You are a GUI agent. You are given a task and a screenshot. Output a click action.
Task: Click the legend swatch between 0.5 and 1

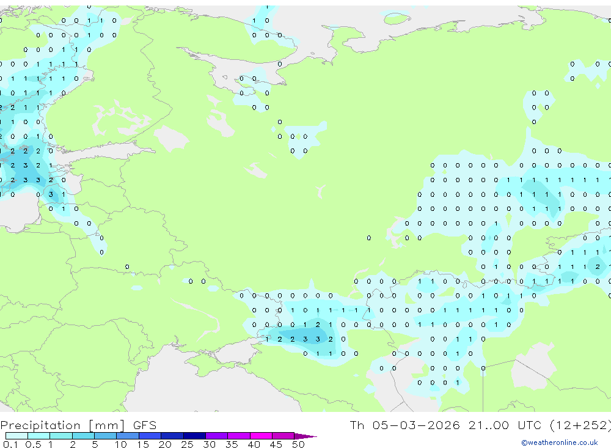(39, 436)
